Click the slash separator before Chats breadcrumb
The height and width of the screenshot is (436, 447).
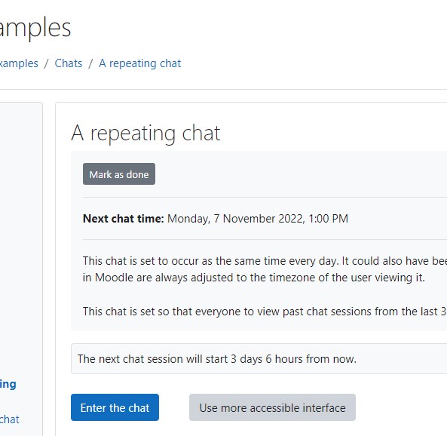pos(46,63)
